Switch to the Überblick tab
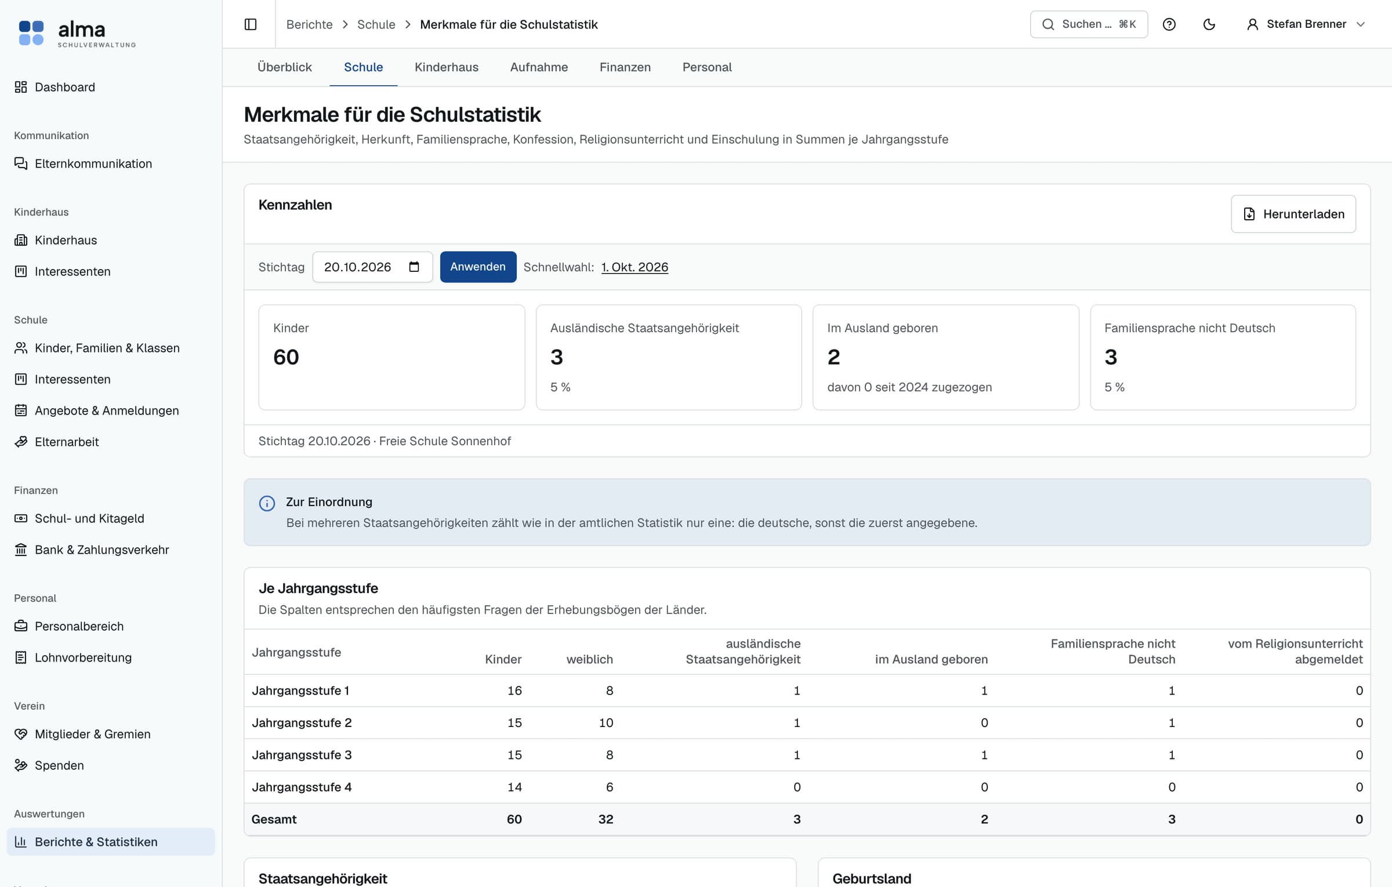Image resolution: width=1392 pixels, height=887 pixels. pyautogui.click(x=285, y=67)
